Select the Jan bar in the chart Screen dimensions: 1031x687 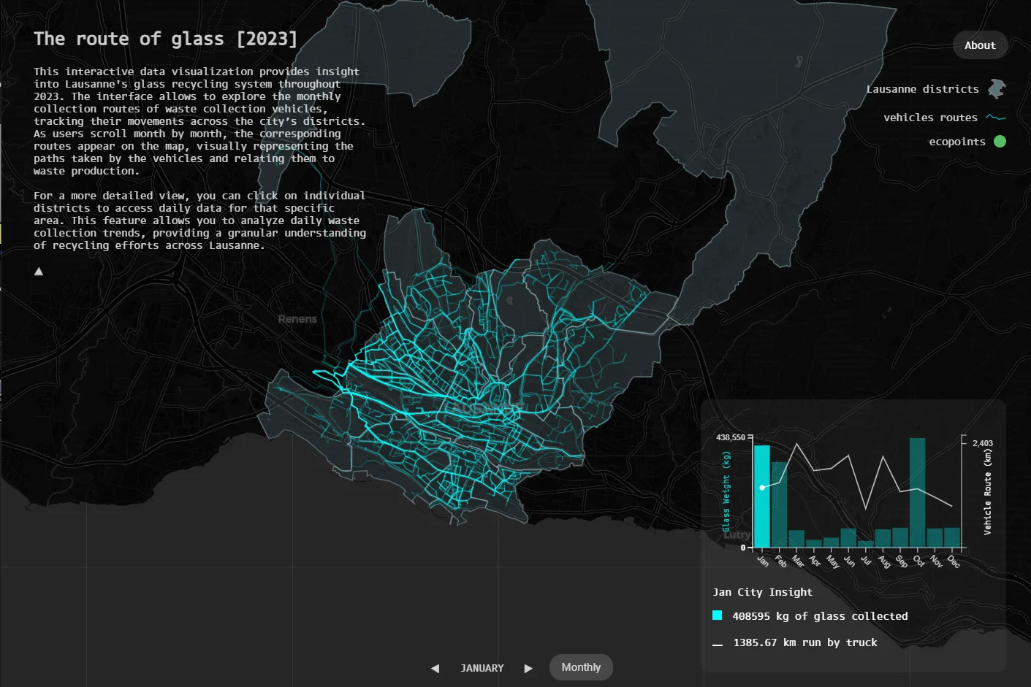762,496
